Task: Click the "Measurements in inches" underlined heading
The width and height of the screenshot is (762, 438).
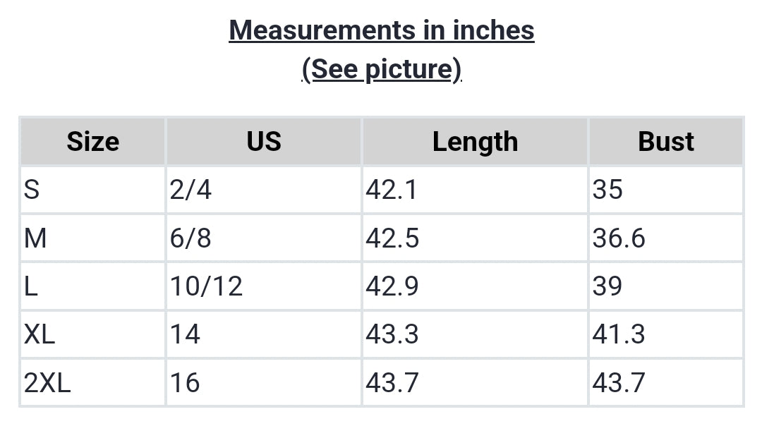Action: tap(381, 30)
